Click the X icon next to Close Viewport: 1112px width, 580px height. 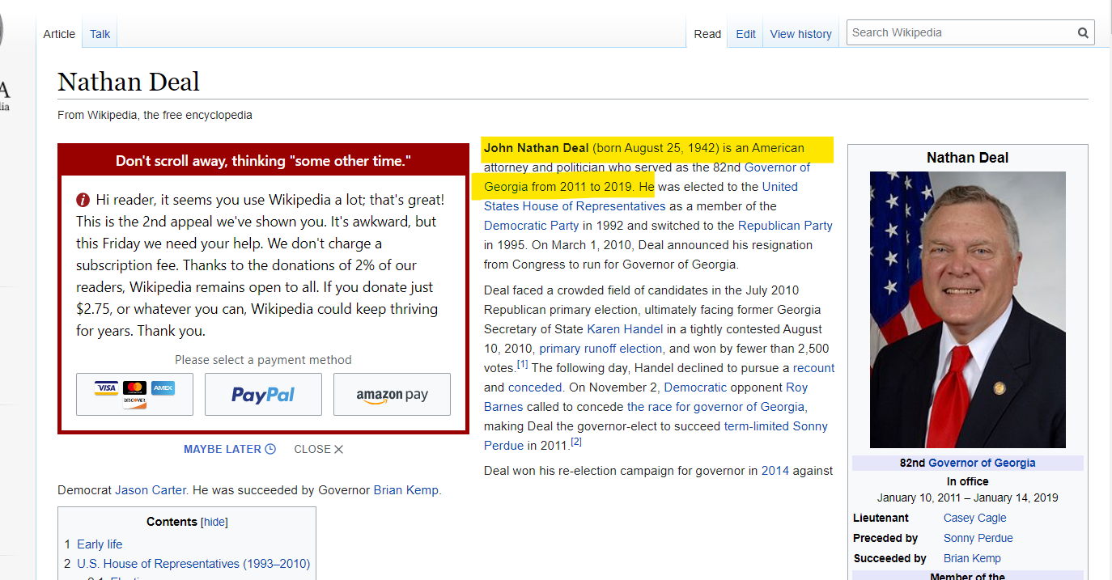click(x=338, y=449)
